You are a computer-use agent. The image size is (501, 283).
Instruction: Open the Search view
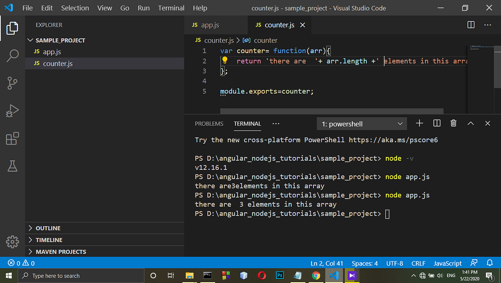coord(12,55)
